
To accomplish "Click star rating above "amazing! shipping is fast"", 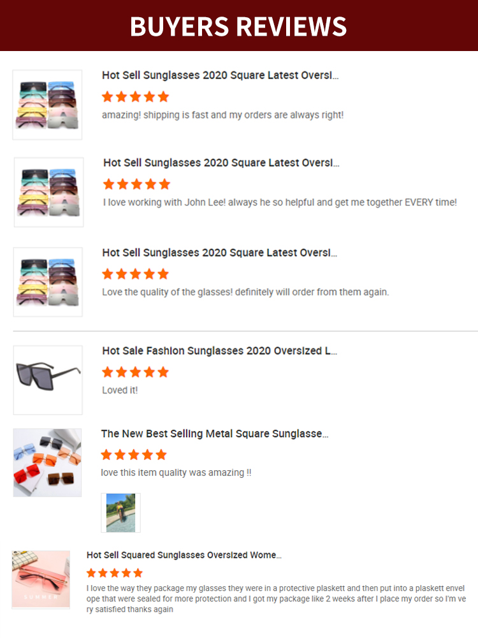I will click(x=135, y=97).
